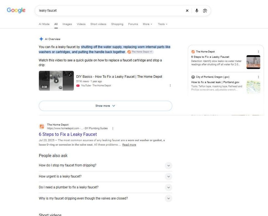
Task: Start voice search with the microphone icon
Action: (197, 10)
